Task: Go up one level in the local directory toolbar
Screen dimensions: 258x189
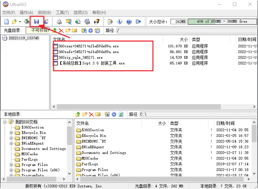Action: [x=78, y=114]
